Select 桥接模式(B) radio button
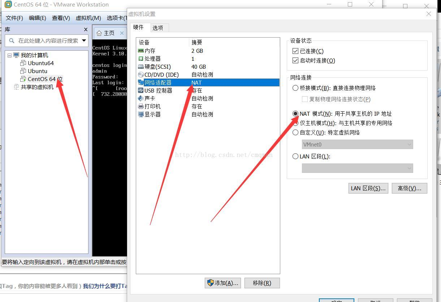 coord(295,88)
